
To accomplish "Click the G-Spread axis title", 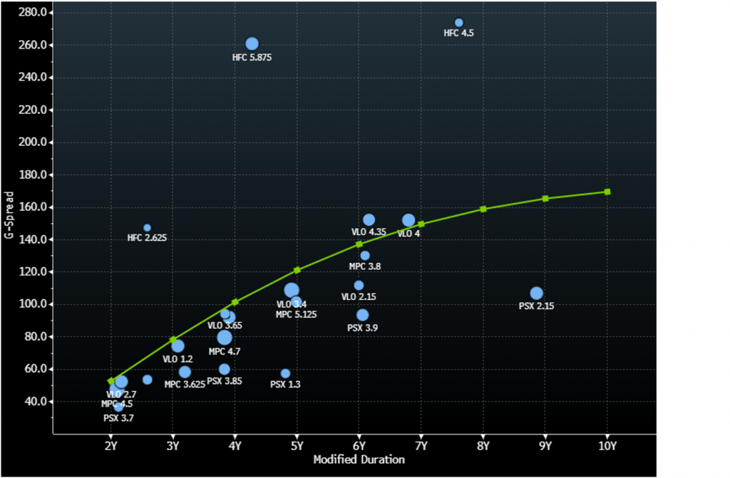I will (x=9, y=215).
